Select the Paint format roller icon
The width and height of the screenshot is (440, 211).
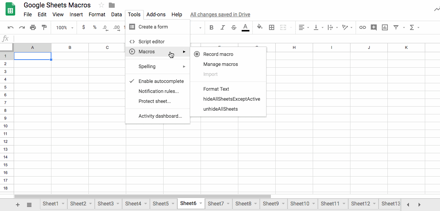pyautogui.click(x=44, y=27)
